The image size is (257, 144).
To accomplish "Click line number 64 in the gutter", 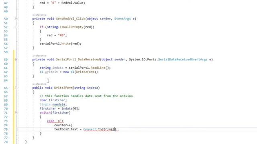I will click(x=6, y=80).
